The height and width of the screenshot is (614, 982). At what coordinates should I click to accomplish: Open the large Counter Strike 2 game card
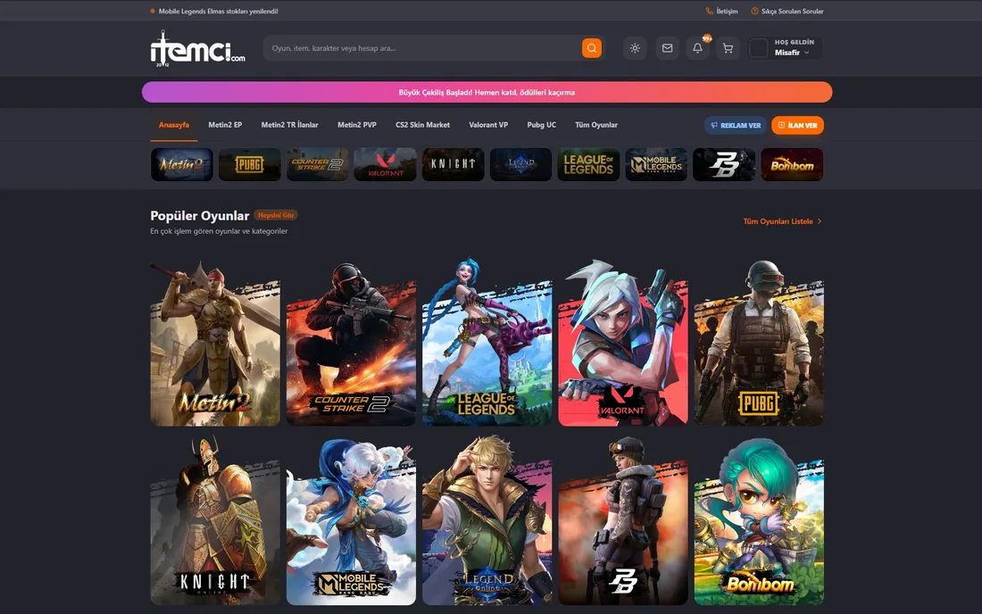352,343
